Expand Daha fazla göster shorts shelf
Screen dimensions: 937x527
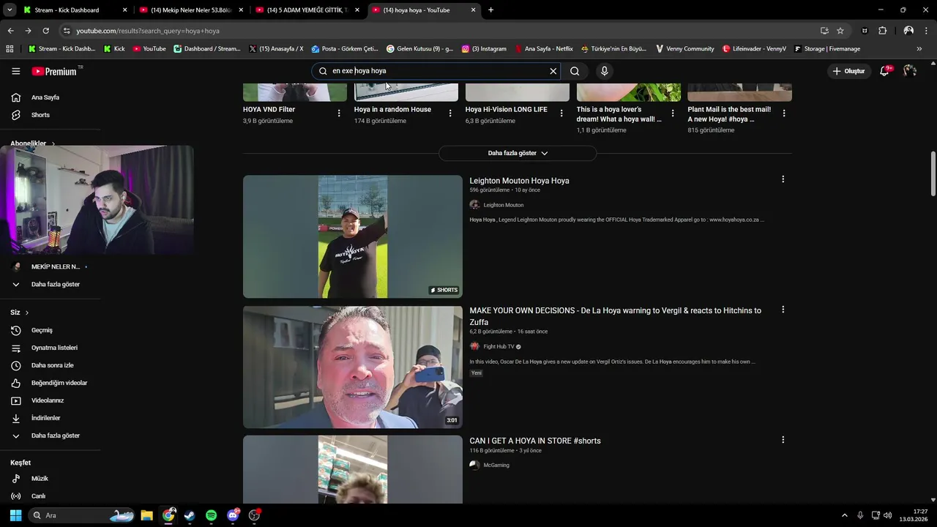click(x=518, y=153)
